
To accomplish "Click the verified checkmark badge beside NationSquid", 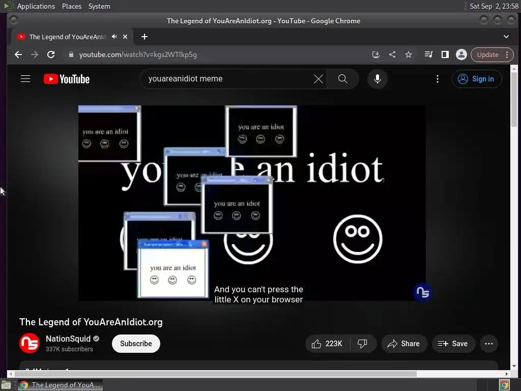I will pos(96,339).
